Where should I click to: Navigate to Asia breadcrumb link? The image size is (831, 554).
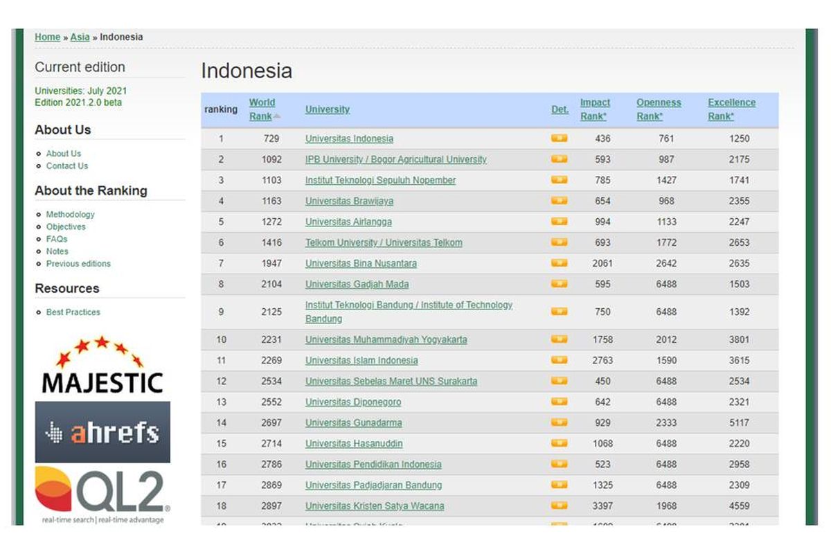click(x=80, y=37)
